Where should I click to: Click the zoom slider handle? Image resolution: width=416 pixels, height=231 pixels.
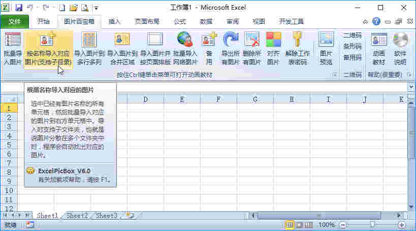pos(372,225)
